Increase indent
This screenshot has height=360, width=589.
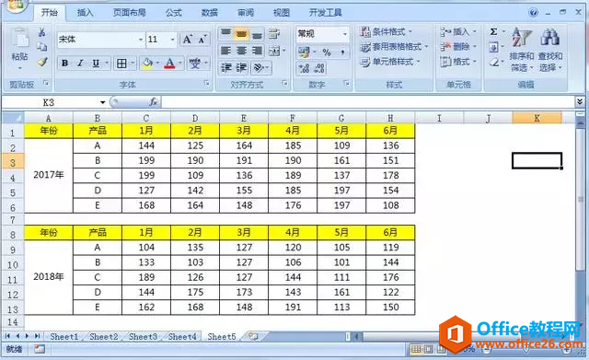coord(241,67)
